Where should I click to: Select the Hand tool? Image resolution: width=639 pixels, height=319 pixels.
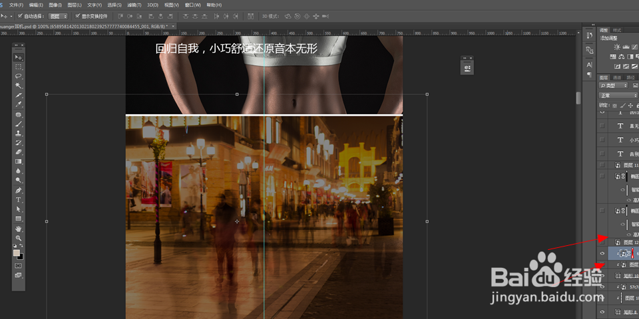pyautogui.click(x=19, y=229)
